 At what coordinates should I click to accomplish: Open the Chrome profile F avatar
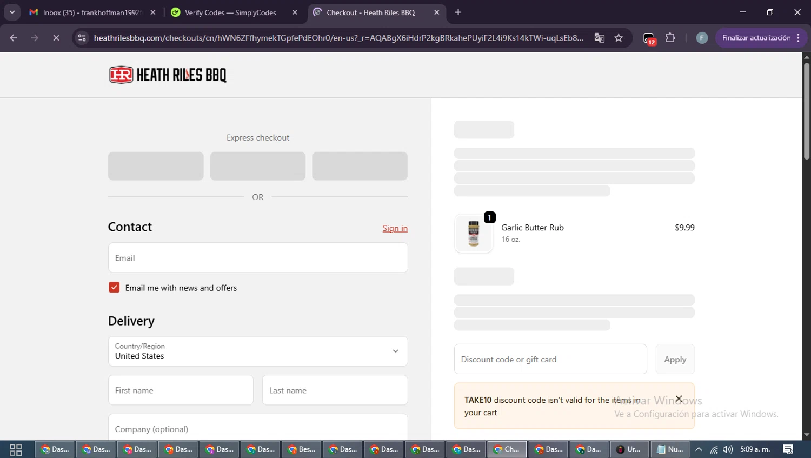702,38
